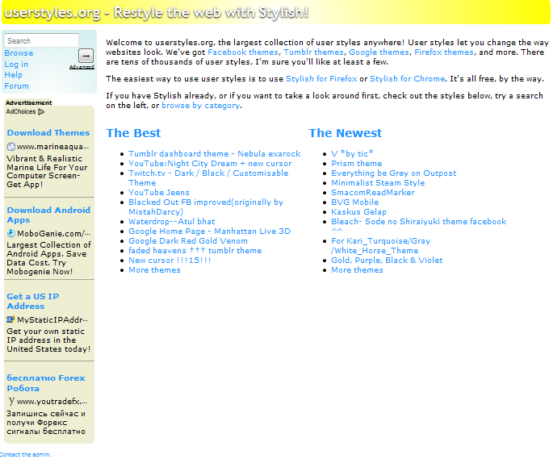Open the Browse sidebar link
This screenshot has height=459, width=553.
[x=19, y=53]
